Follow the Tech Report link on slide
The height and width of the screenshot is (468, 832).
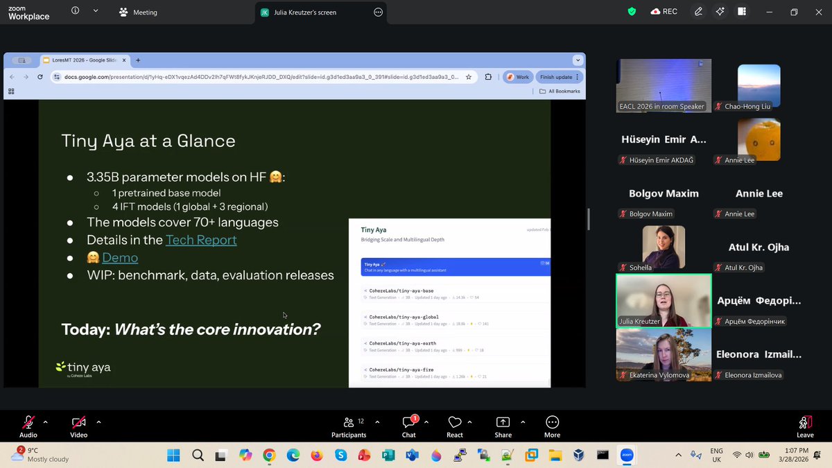[x=201, y=240]
